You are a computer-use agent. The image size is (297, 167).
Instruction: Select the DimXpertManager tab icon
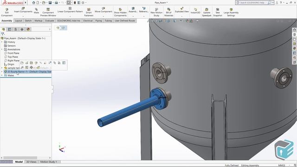[x=22, y=29]
